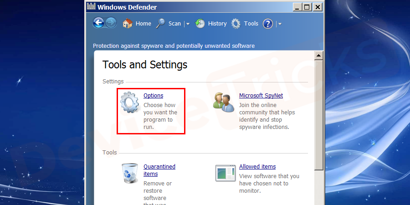Expand the dropdown arrow beside Help
410x205 pixels.
(280, 24)
